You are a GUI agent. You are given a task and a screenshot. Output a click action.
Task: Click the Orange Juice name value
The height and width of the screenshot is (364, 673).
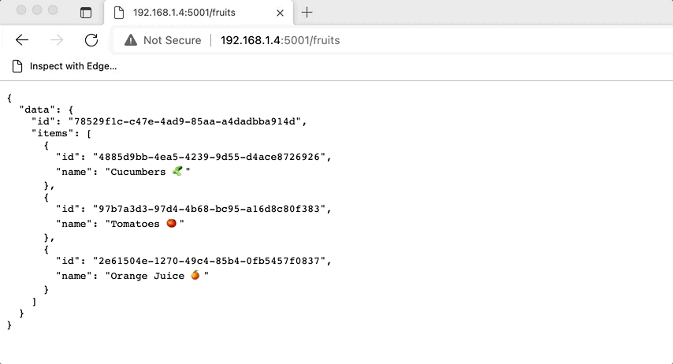pos(157,276)
